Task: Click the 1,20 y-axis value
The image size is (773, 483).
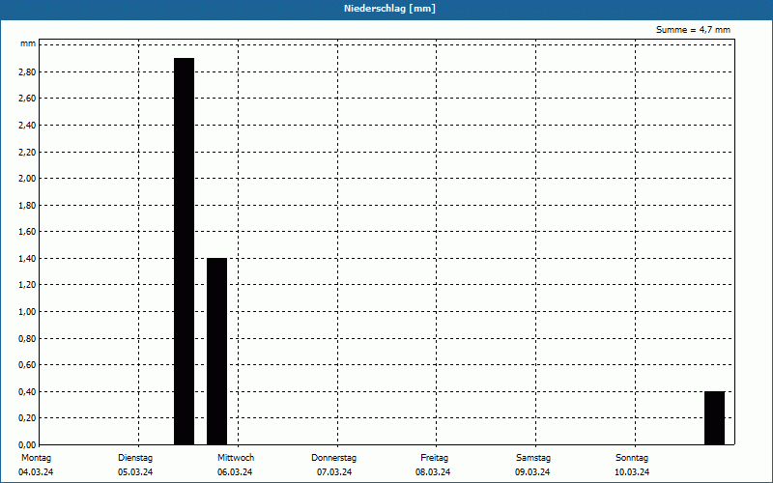Action: tap(27, 285)
